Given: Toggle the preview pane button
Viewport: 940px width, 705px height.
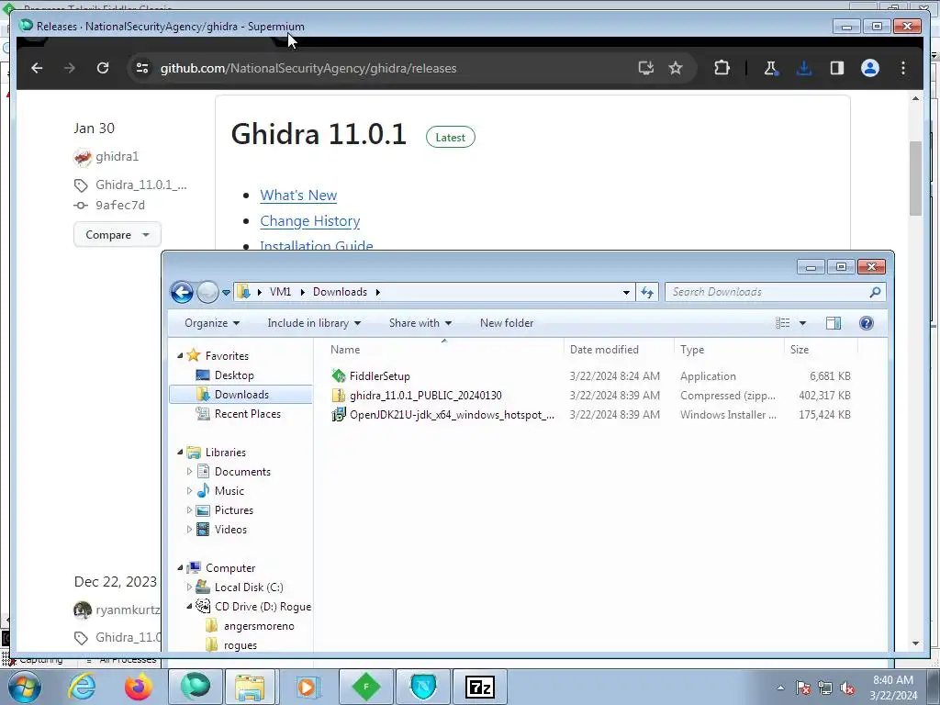Looking at the screenshot, I should pos(834,323).
